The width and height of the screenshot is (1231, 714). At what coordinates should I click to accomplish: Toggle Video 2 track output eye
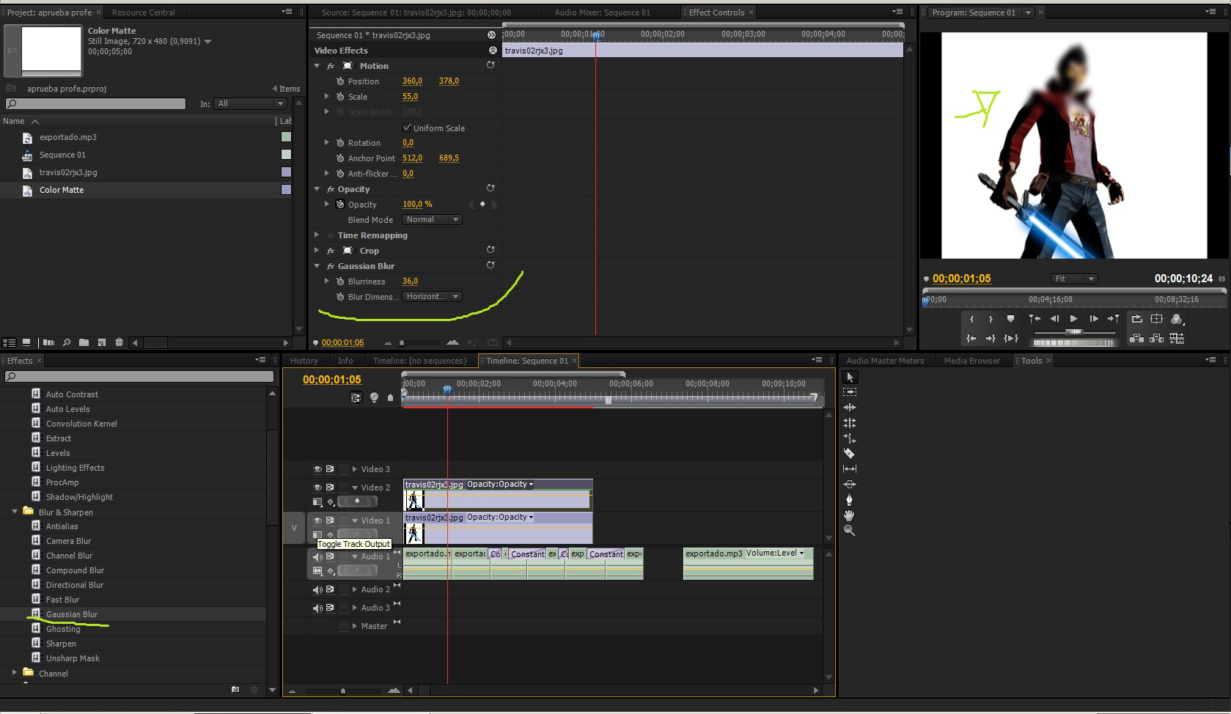[317, 487]
